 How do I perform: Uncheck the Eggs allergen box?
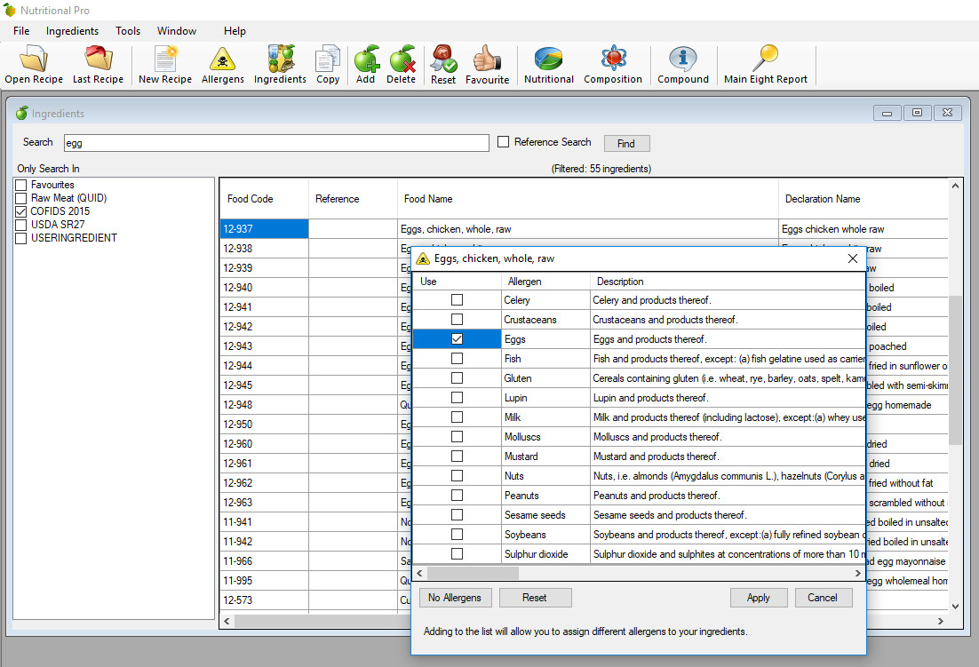point(457,338)
